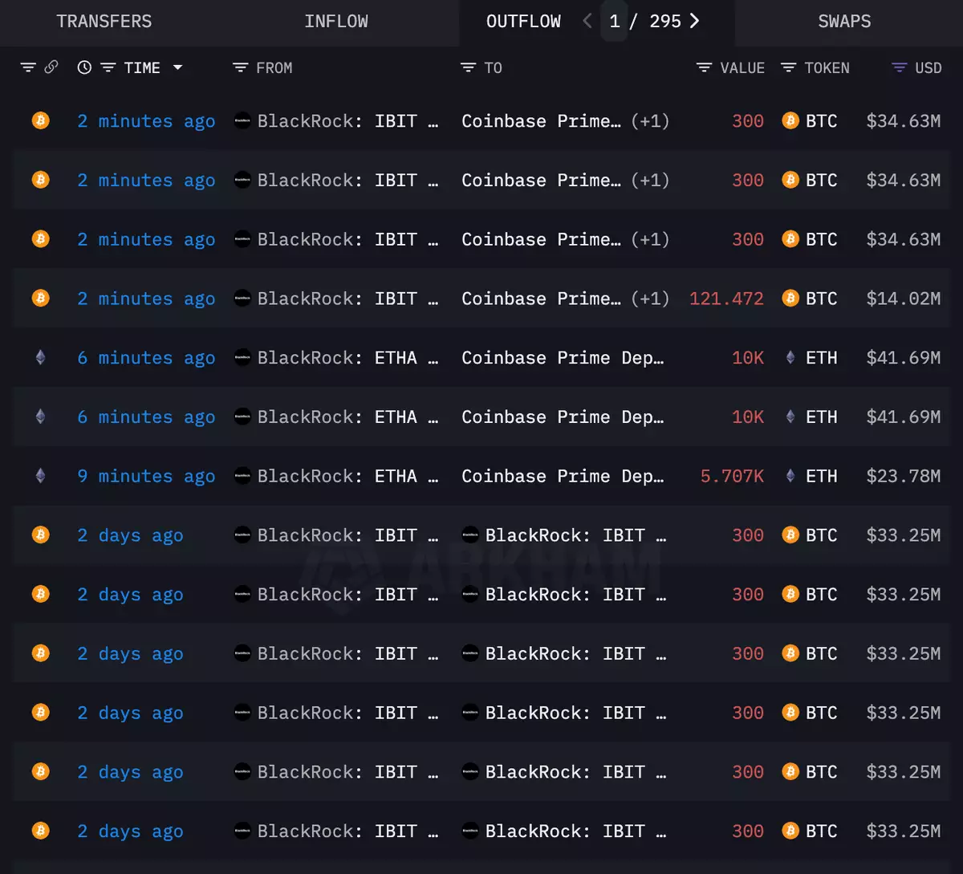Open the '9 minutes ago' ETH transaction
This screenshot has width=963, height=874.
pos(146,476)
